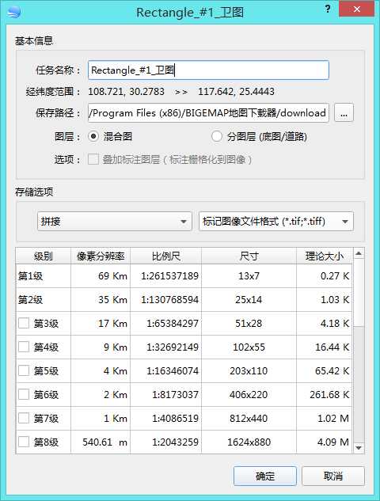Sort by the 像素分辨率 column header
Viewport: 380px width, 501px height.
101,256
